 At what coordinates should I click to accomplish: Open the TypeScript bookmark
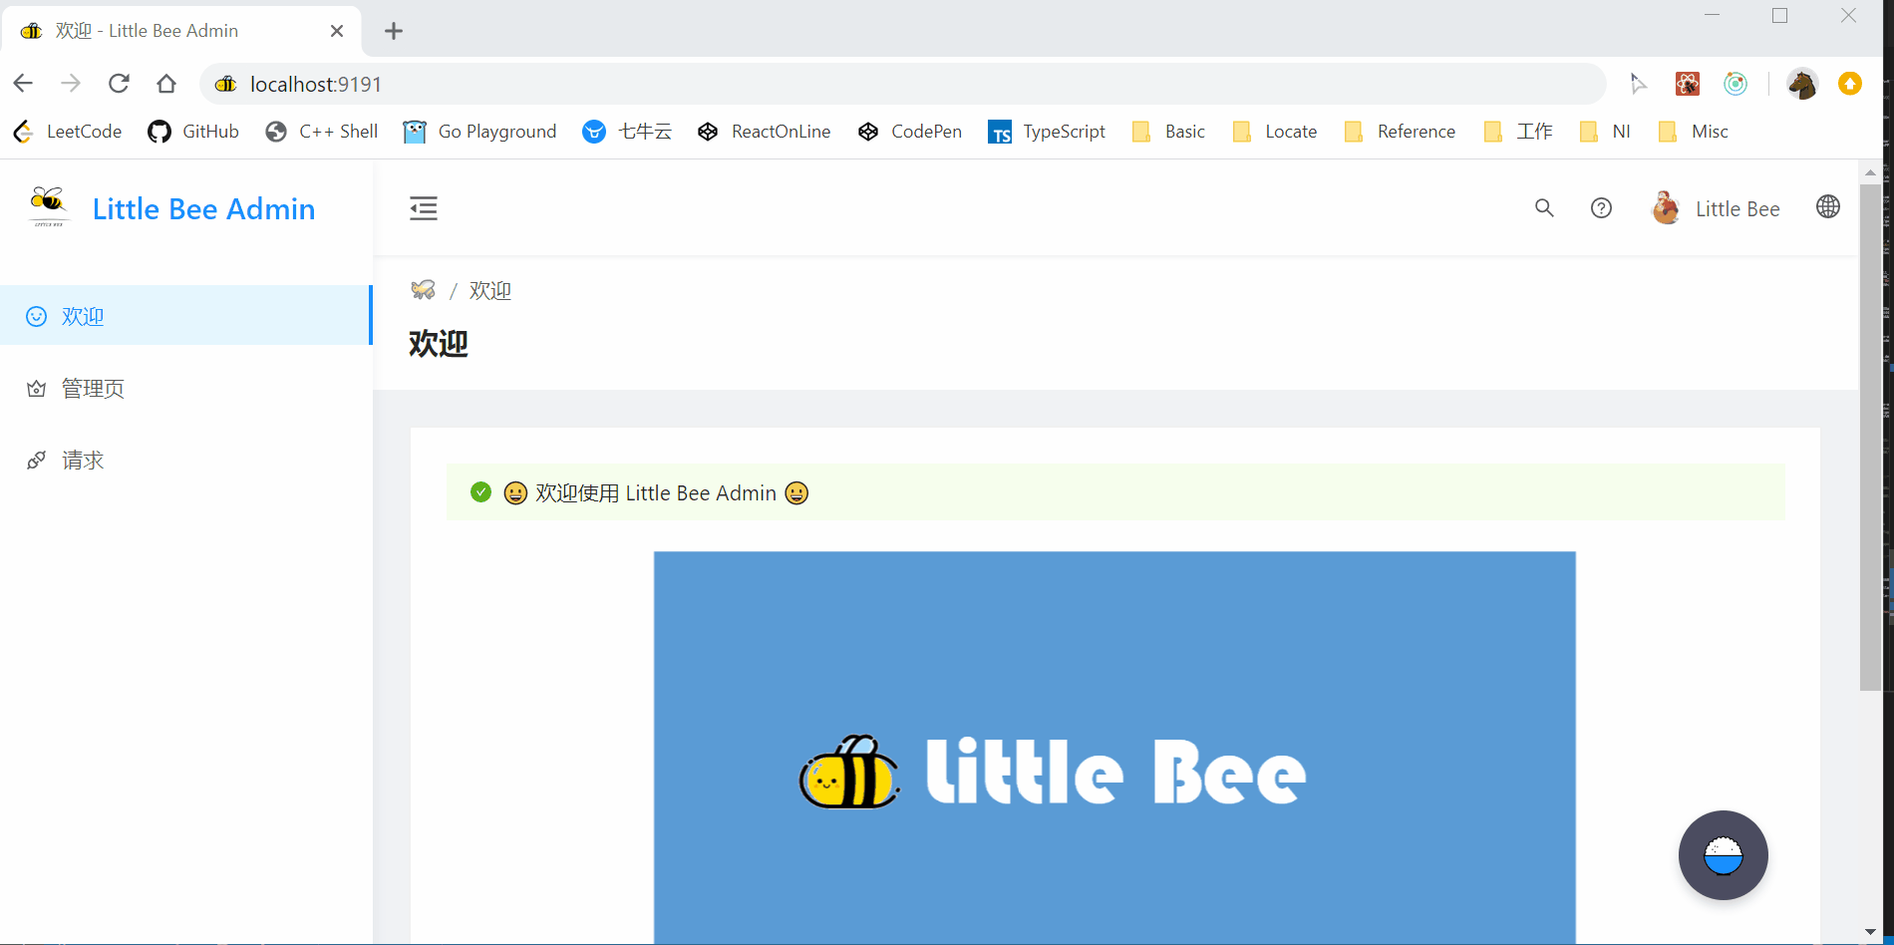click(1047, 132)
